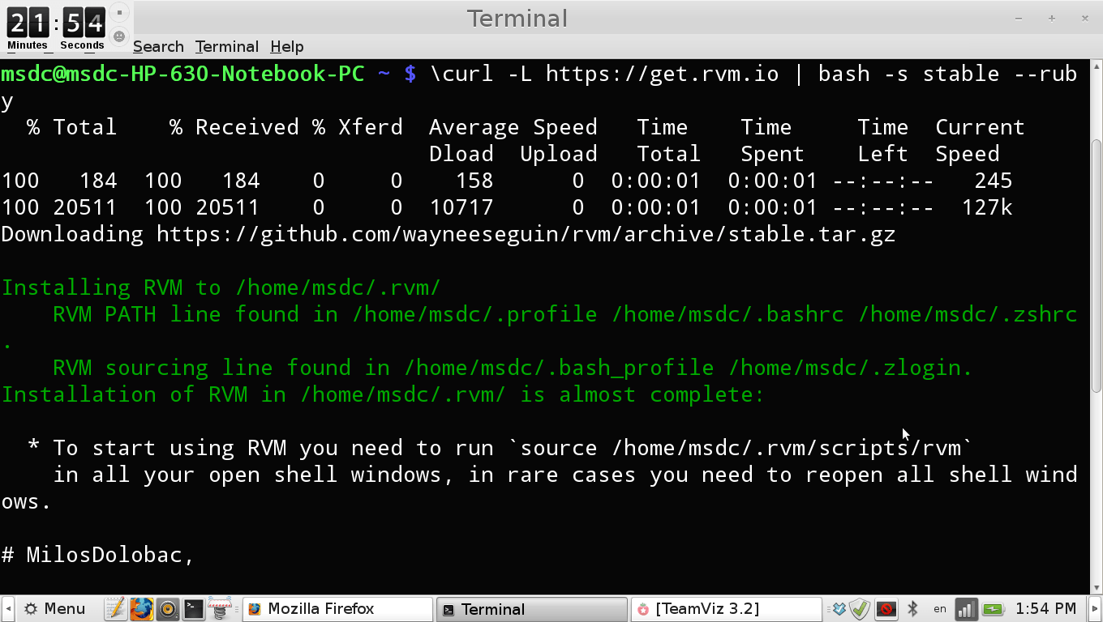Open the Menu launcher in the taskbar
Viewport: 1103px width, 622px height.
(x=53, y=608)
